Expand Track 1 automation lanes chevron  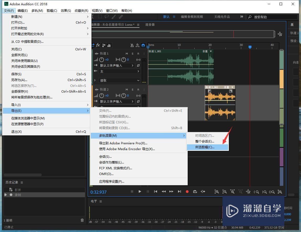tap(95, 80)
